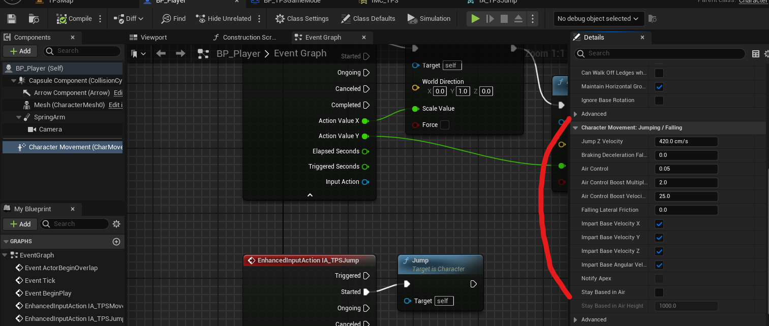Collapse the EventGraph tree item
Image resolution: width=769 pixels, height=326 pixels.
[x=6, y=255]
